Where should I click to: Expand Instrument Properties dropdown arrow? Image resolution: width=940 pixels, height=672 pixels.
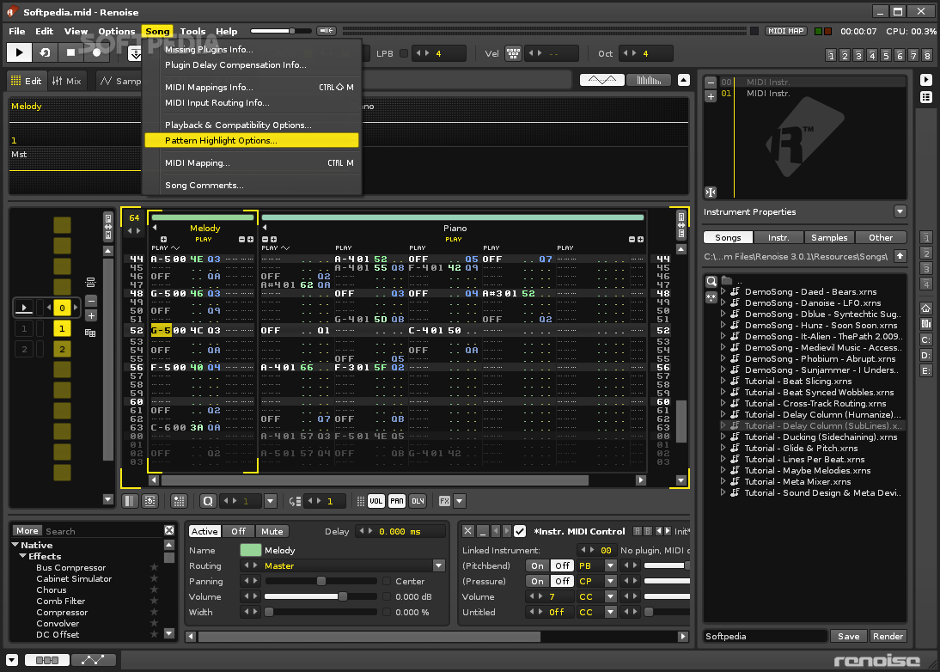tap(900, 211)
